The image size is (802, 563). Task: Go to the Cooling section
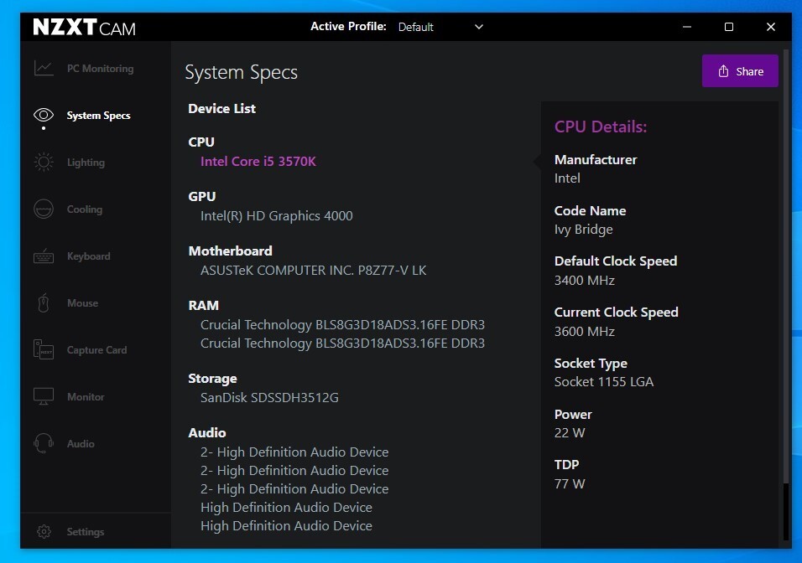85,209
